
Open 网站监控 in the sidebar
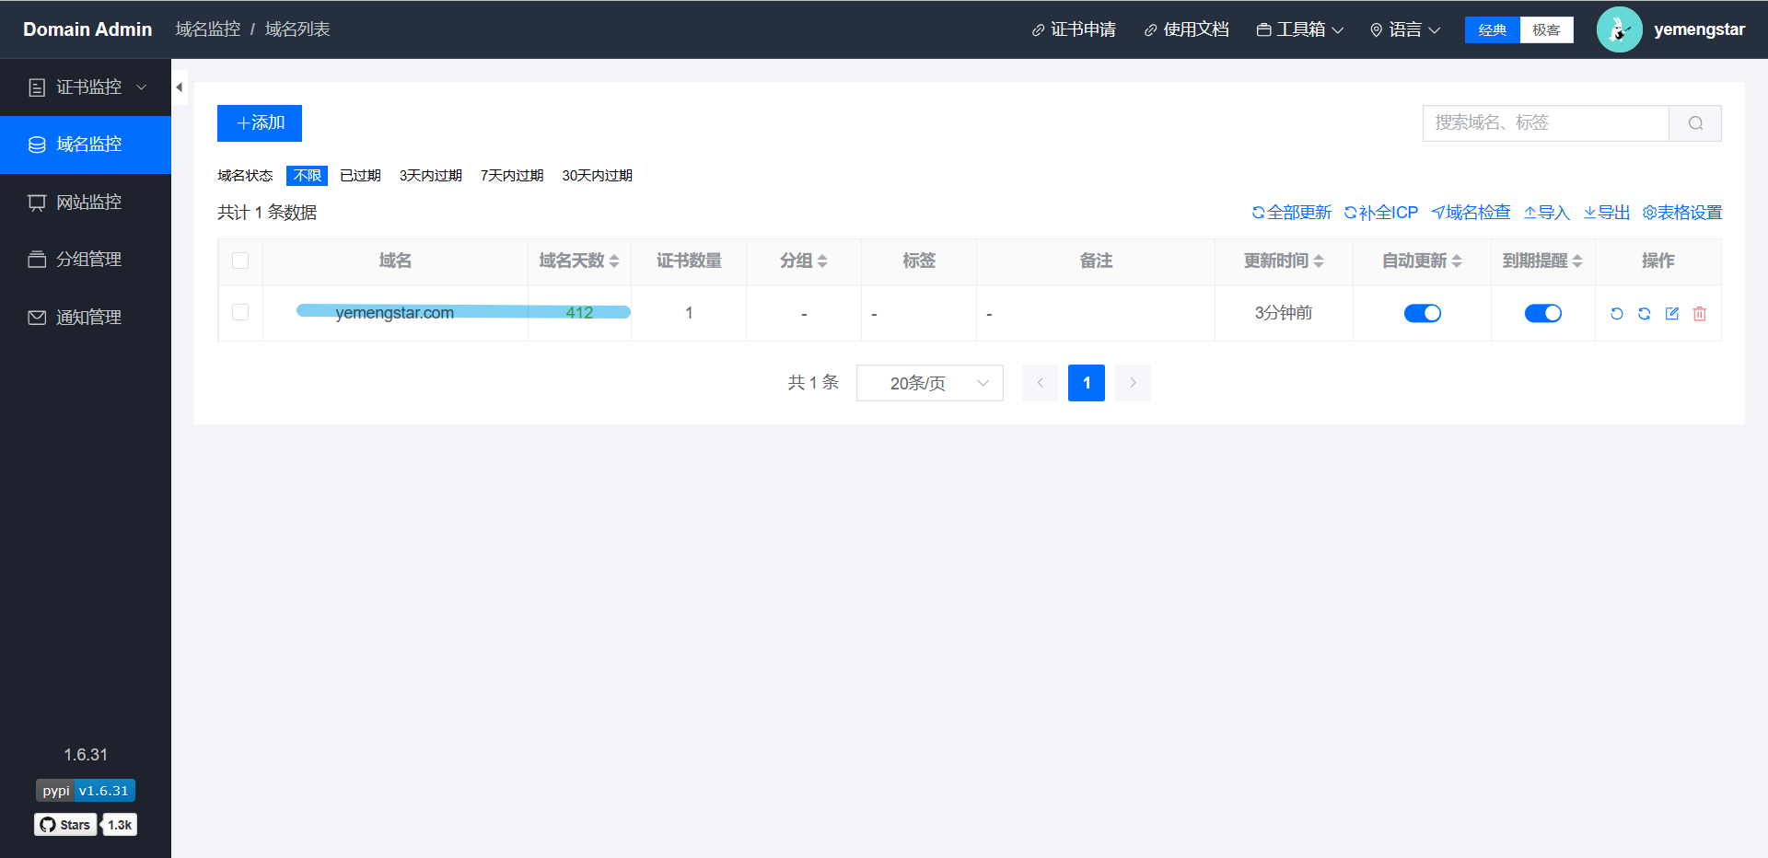point(87,203)
